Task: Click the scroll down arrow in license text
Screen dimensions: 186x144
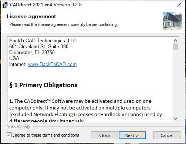Action: pos(175,119)
